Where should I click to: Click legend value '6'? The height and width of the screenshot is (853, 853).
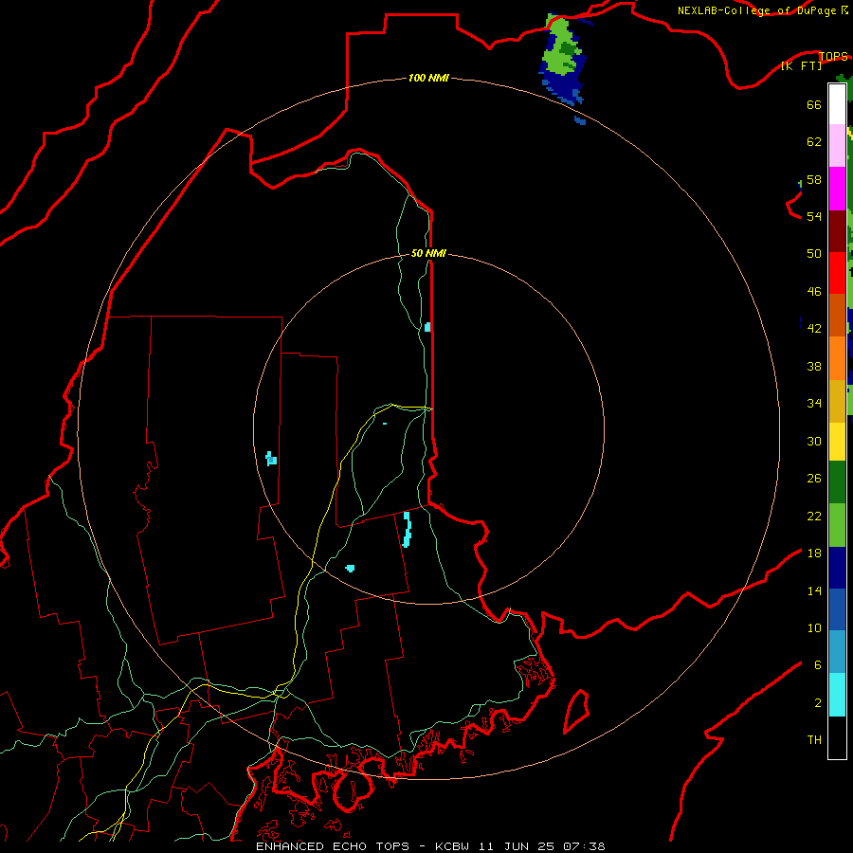(817, 665)
